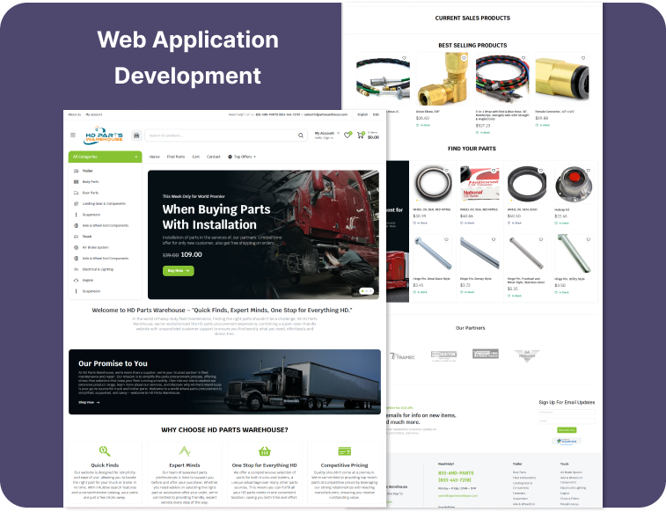Open the shopping cart icon in the header

361,135
